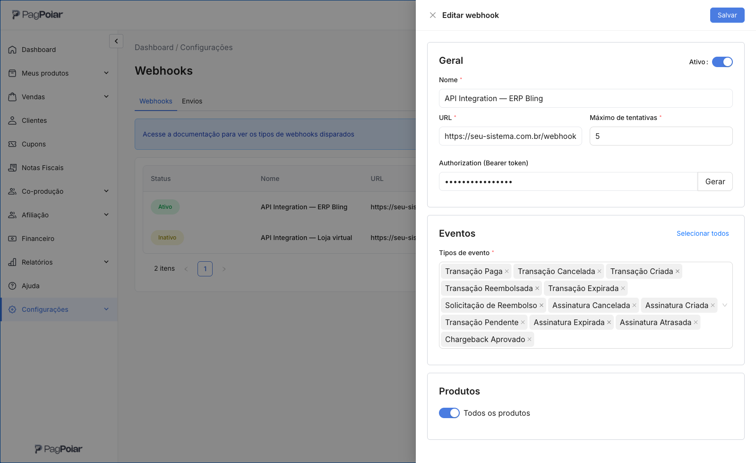Click the Notas Fiscais receipt icon

[12, 168]
